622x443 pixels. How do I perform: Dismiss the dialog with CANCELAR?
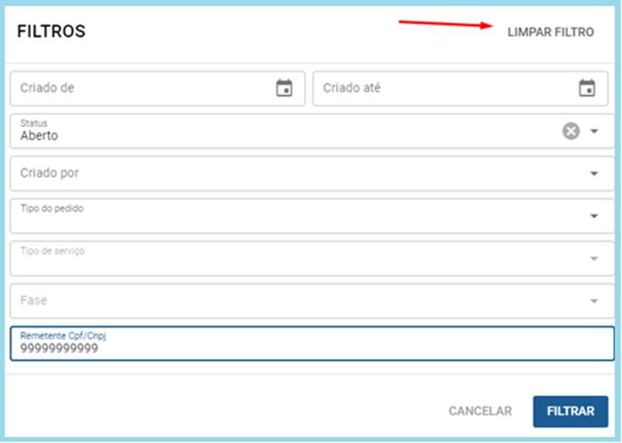(480, 411)
